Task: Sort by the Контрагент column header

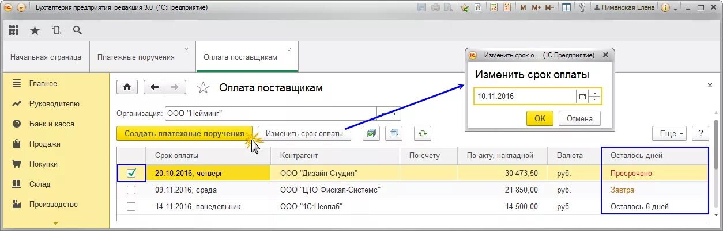Action: [x=336, y=155]
